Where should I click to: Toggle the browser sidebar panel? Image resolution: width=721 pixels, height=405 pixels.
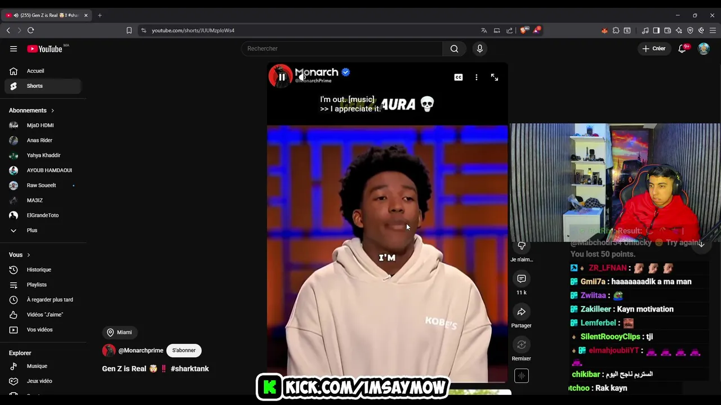[656, 30]
